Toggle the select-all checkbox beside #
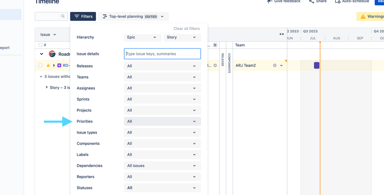This screenshot has width=384, height=195. pyautogui.click(x=40, y=45)
